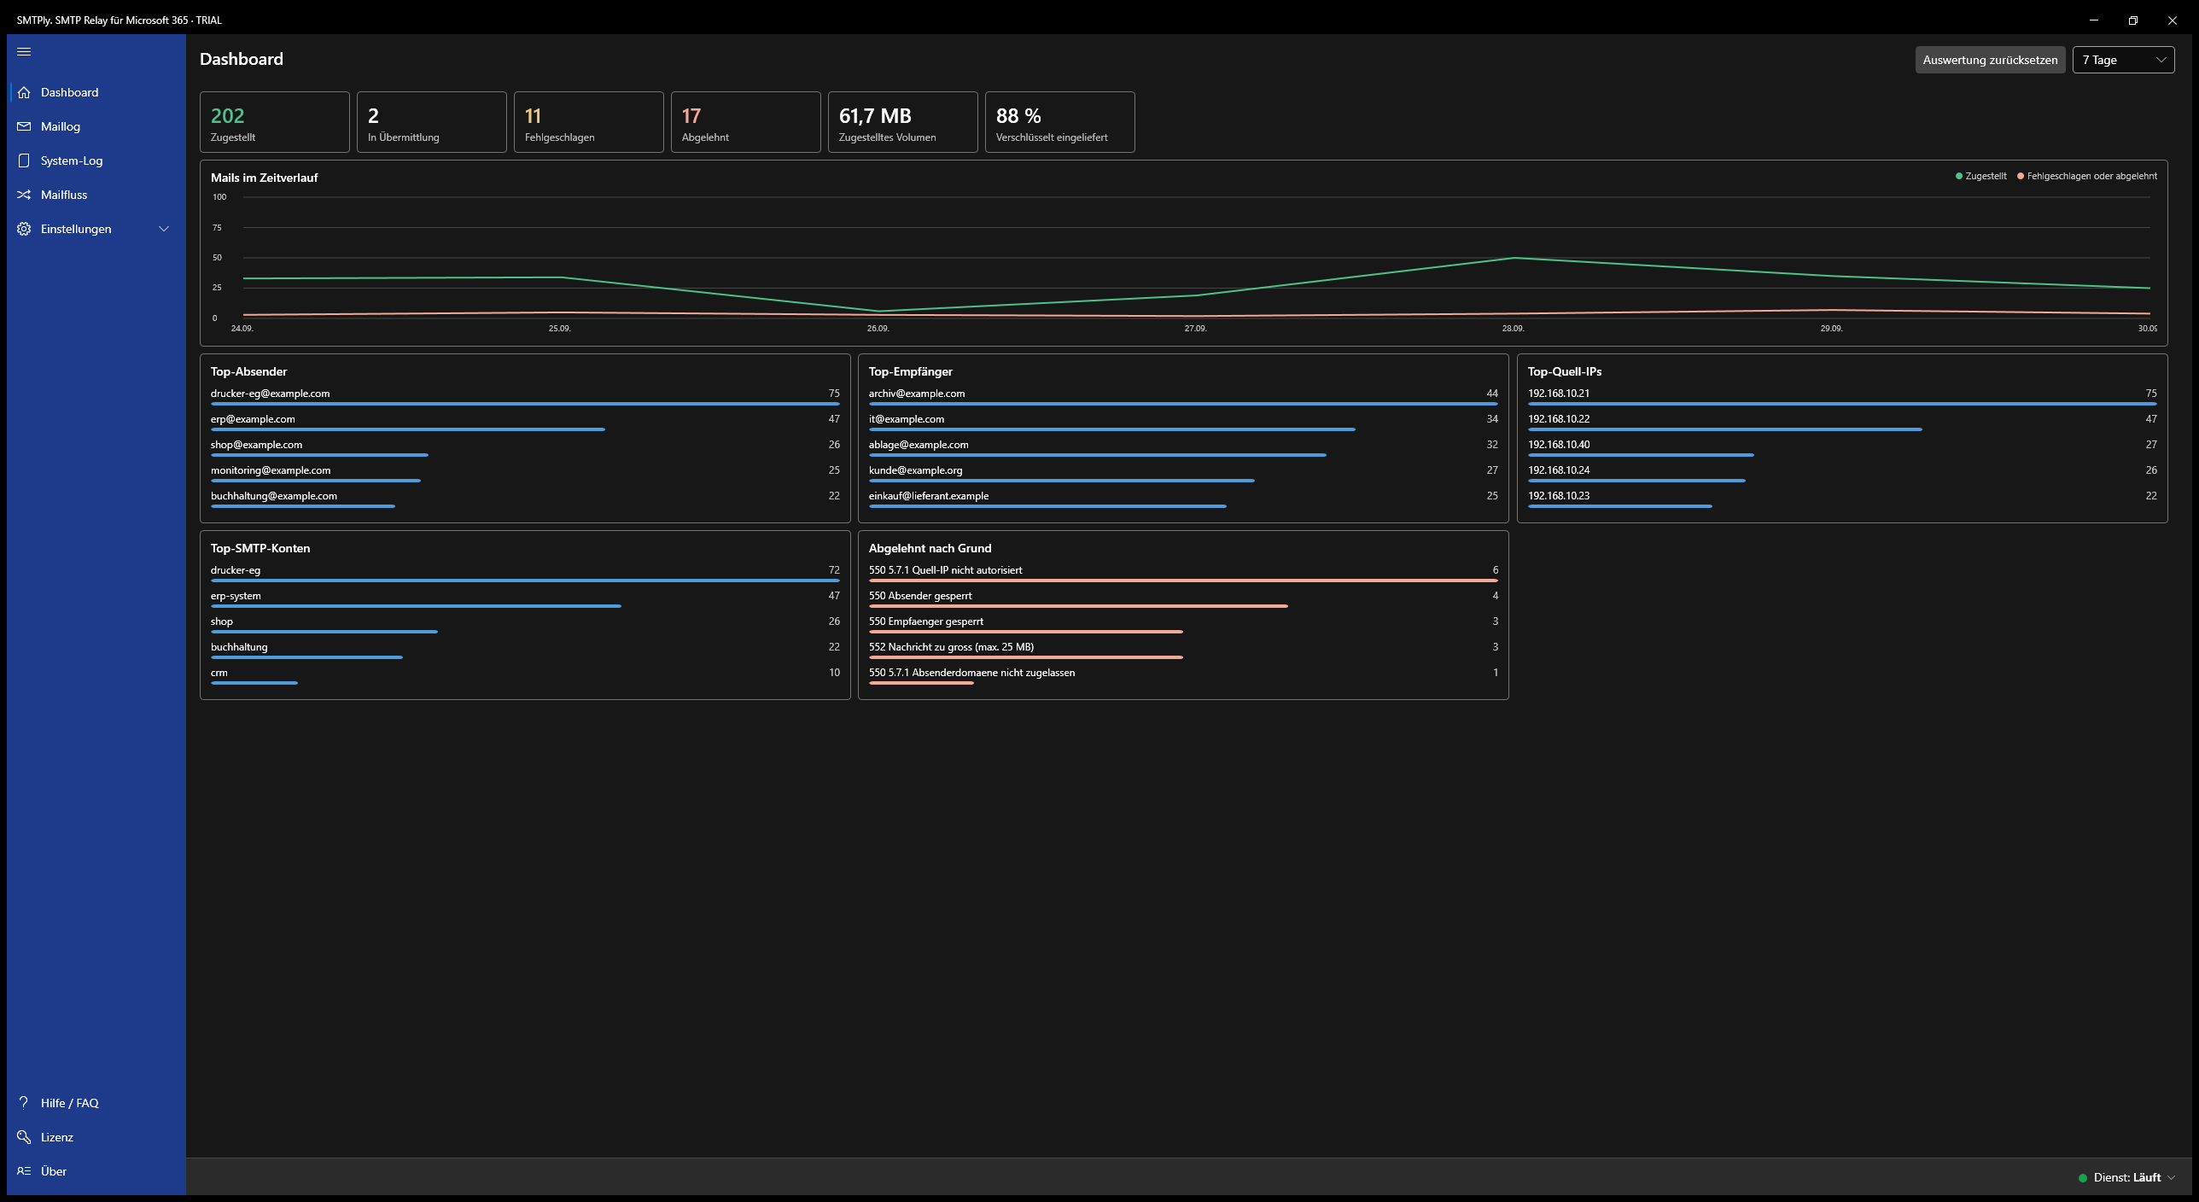Screen dimensions: 2199x1202
Task: Click the 2 In Übermittlung card
Action: coord(432,122)
